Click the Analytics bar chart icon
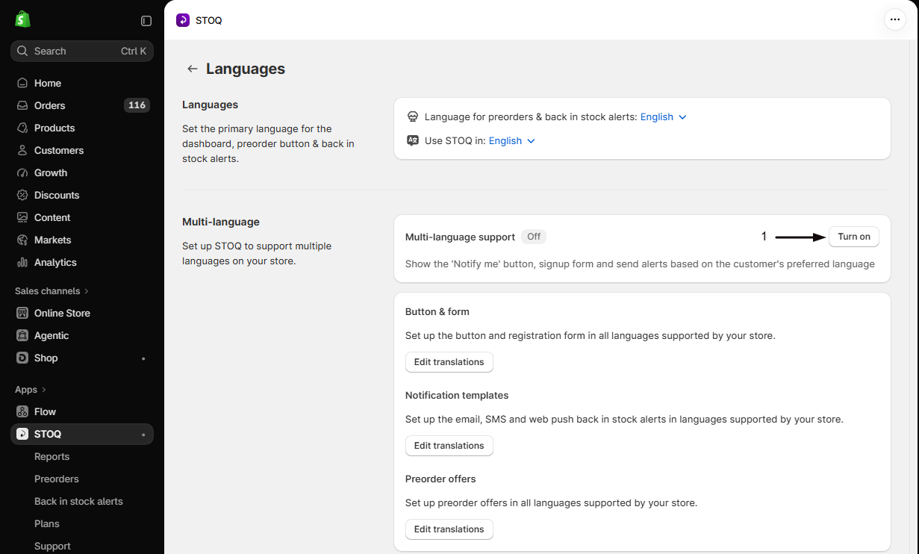 (22, 262)
